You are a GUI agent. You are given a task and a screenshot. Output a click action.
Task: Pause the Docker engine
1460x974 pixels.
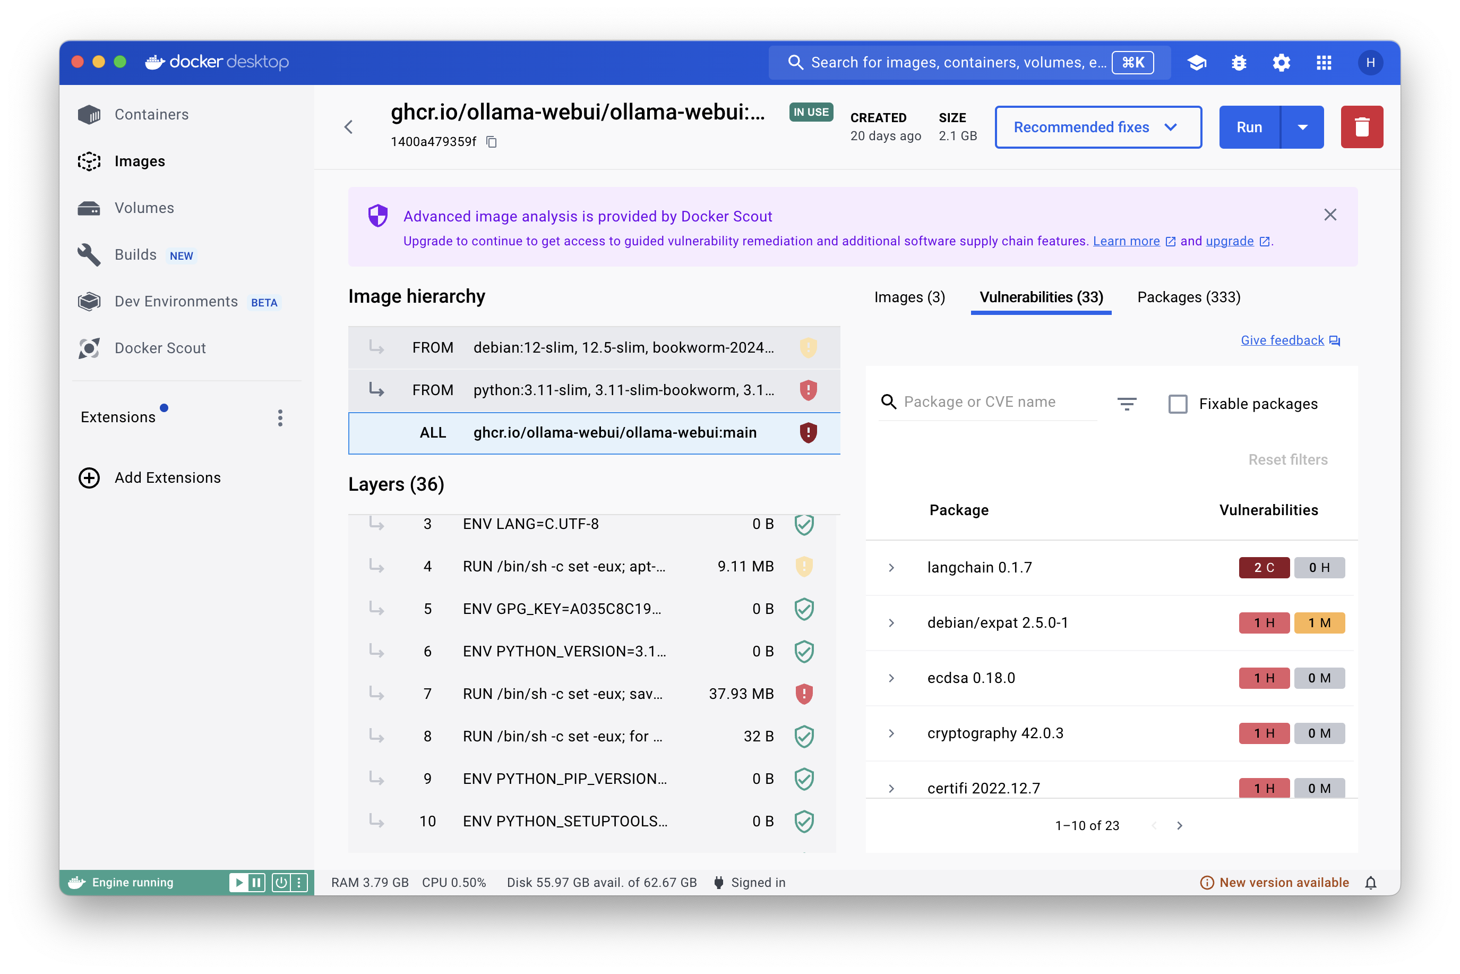click(256, 883)
